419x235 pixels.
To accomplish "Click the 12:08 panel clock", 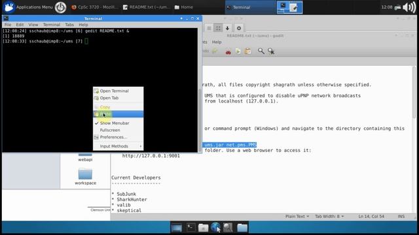I will point(387,7).
